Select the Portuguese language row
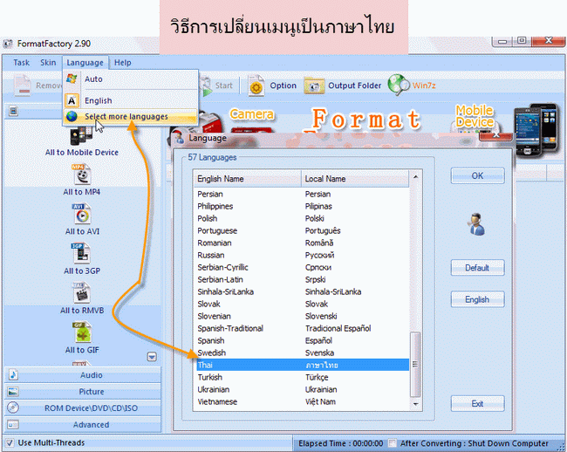567x452 pixels. point(303,230)
